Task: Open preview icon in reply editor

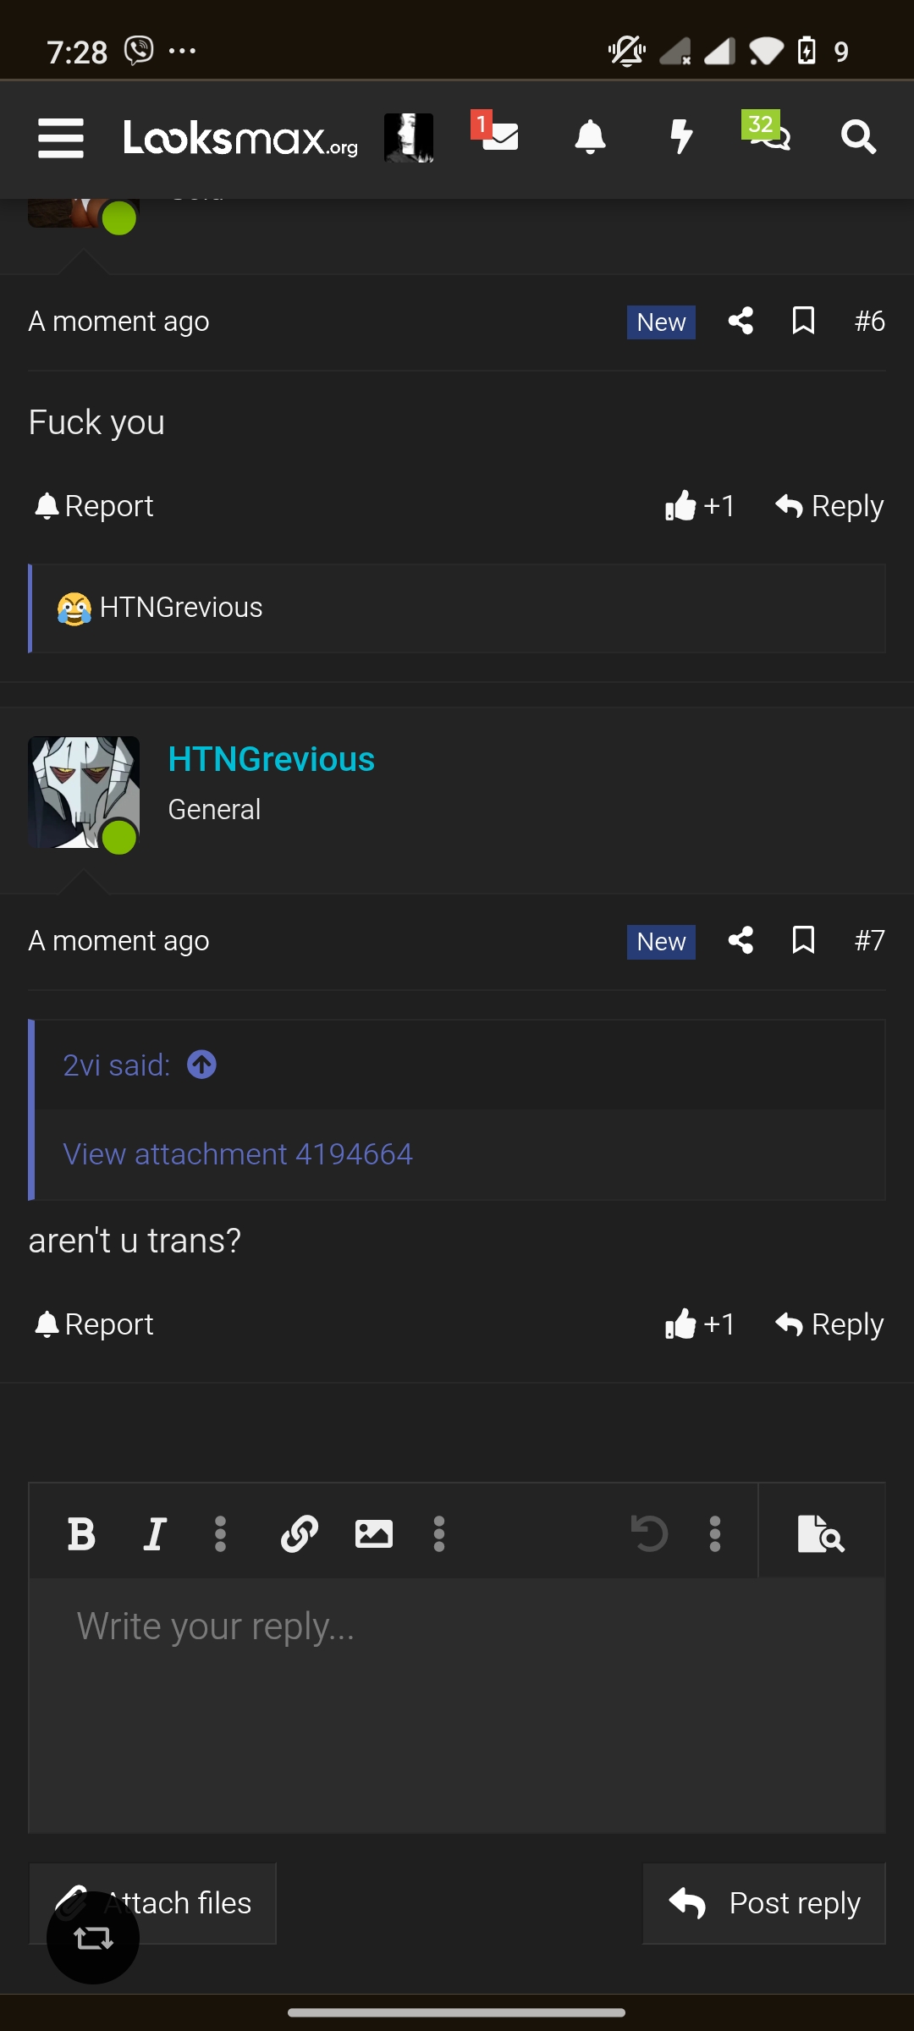Action: pos(821,1533)
